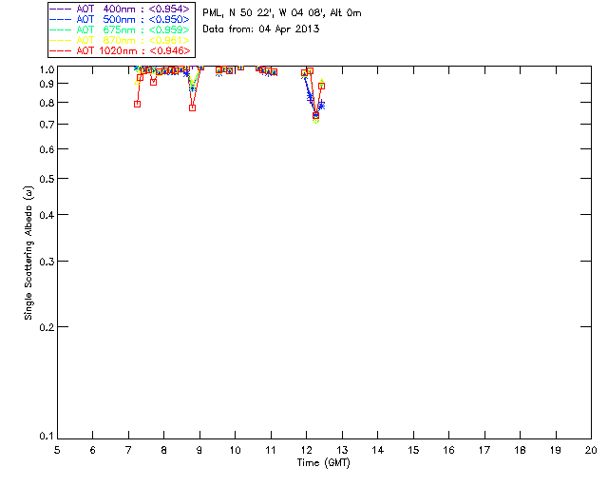
Task: Click the y-axis tick label 0.2
Action: point(47,327)
